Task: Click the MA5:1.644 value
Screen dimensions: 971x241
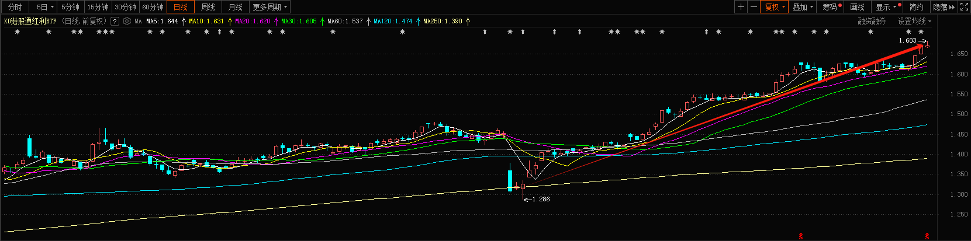Action: (x=162, y=21)
